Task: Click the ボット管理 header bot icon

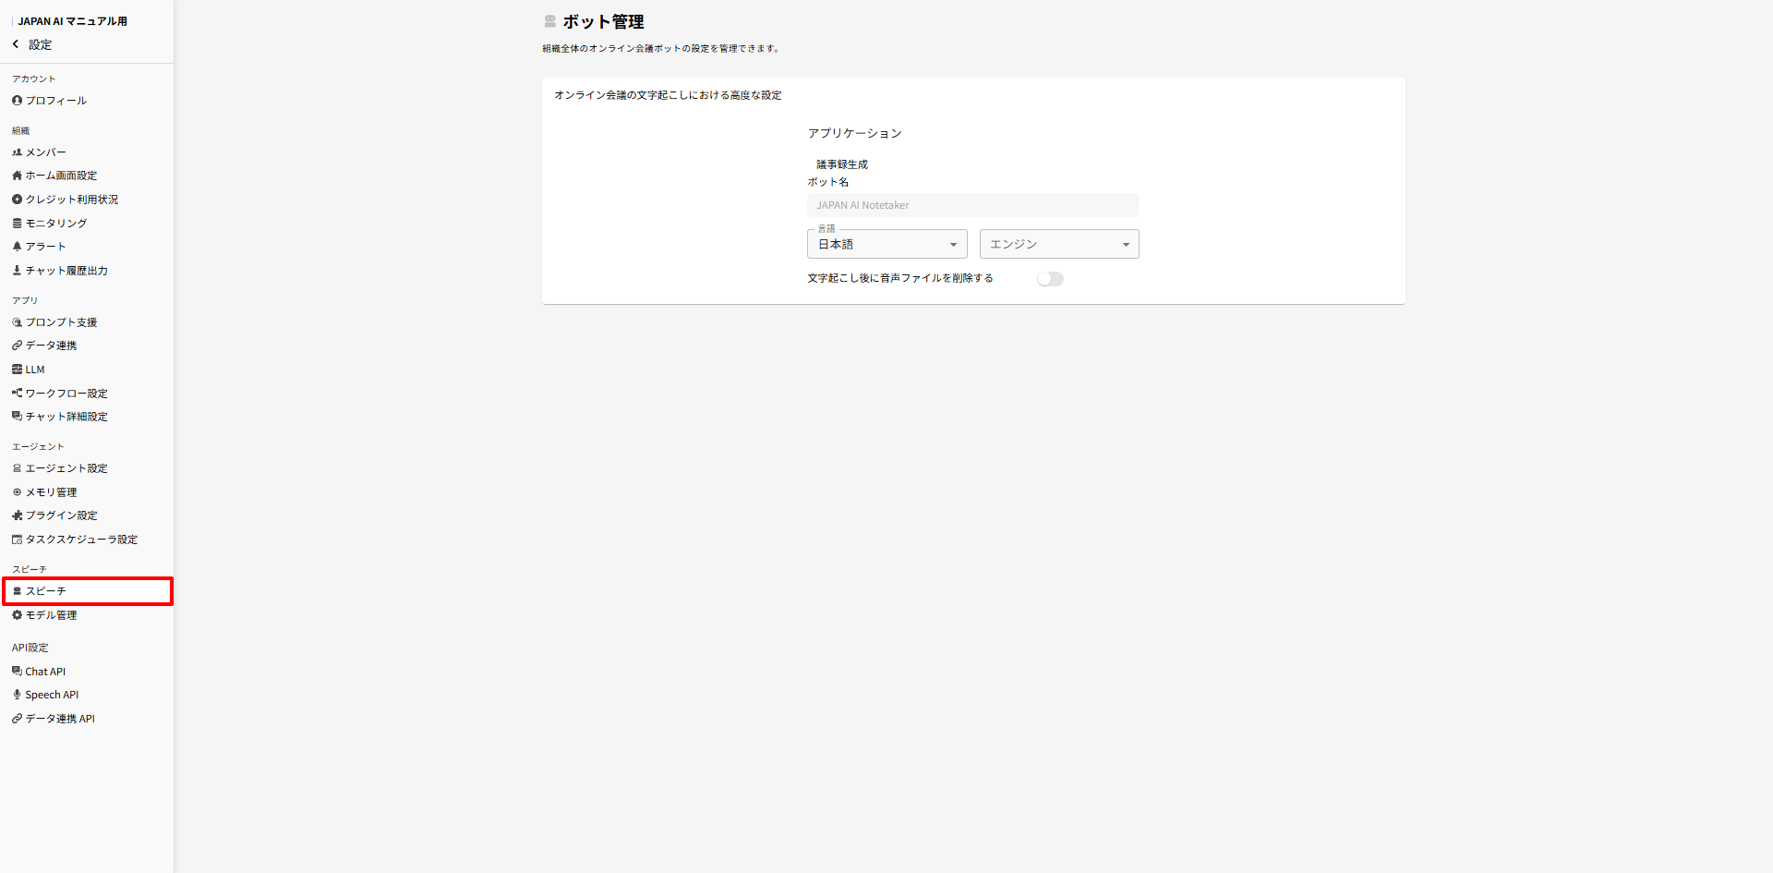Action: pos(549,20)
